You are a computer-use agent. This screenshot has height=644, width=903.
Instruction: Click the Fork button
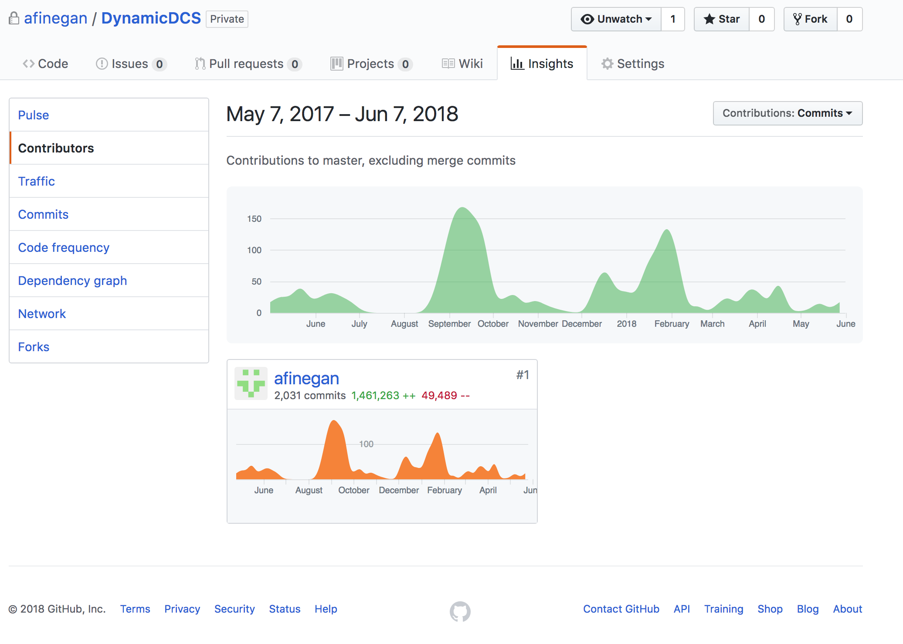(811, 19)
